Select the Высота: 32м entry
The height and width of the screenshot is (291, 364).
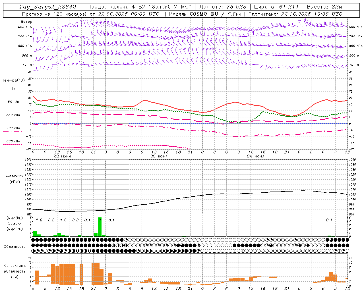pyautogui.click(x=324, y=7)
